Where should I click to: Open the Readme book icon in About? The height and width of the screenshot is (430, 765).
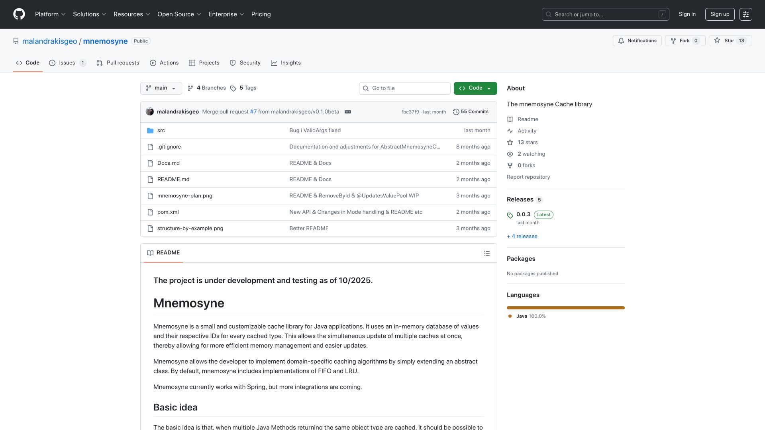click(x=510, y=119)
